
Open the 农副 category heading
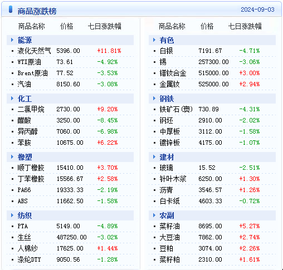pos(167,215)
